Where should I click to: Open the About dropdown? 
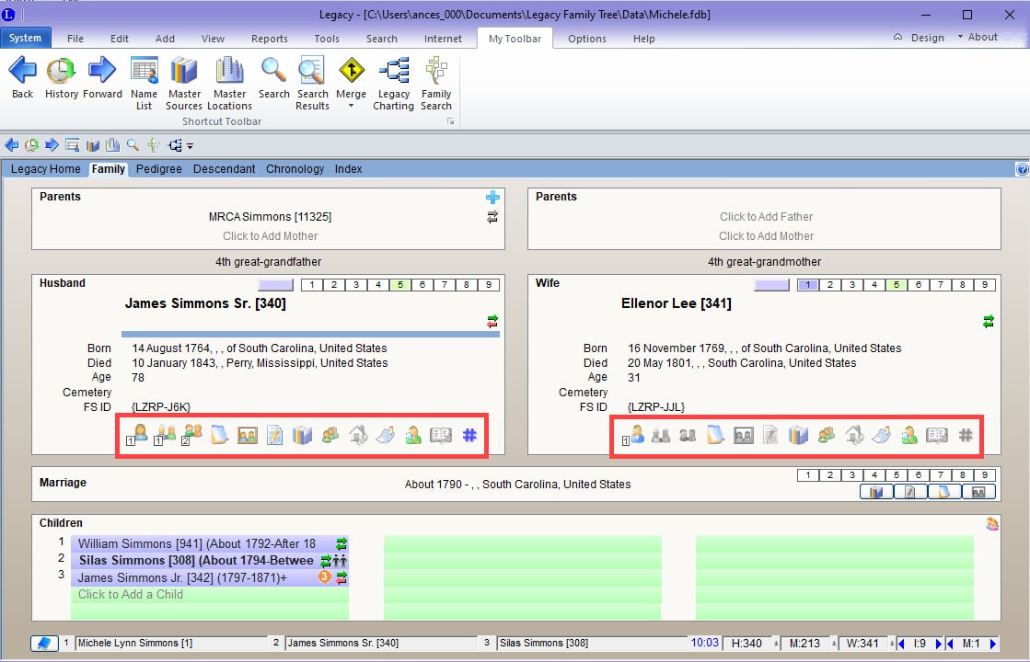(x=978, y=38)
